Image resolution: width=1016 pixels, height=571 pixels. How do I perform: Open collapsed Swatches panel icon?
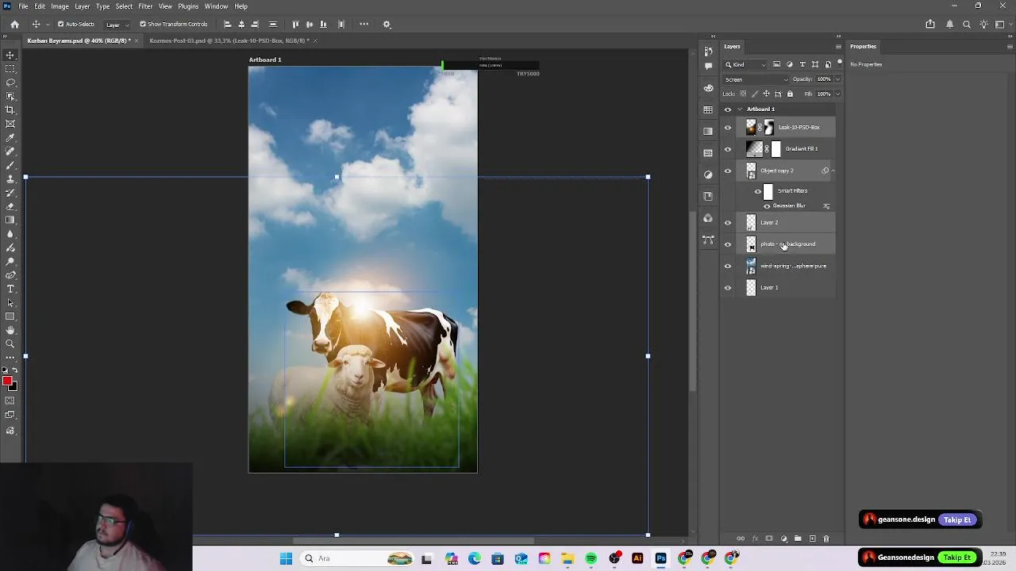click(708, 109)
